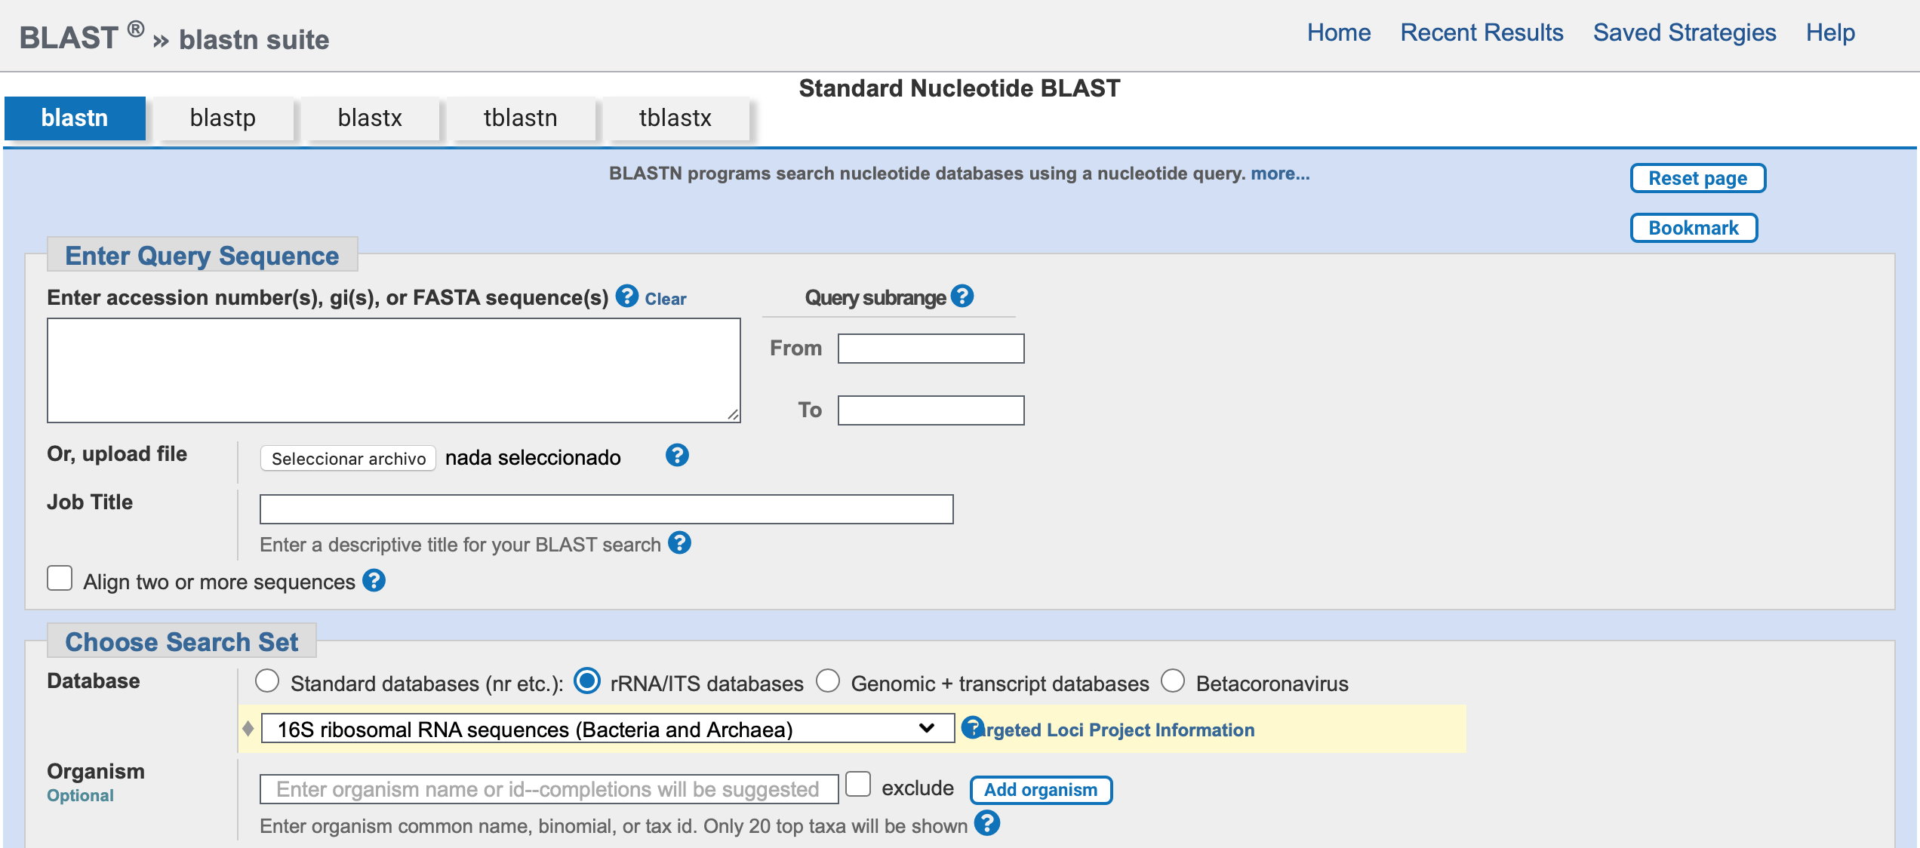This screenshot has width=1920, height=848.
Task: Click help icon for Align two sequences
Action: pos(374,580)
